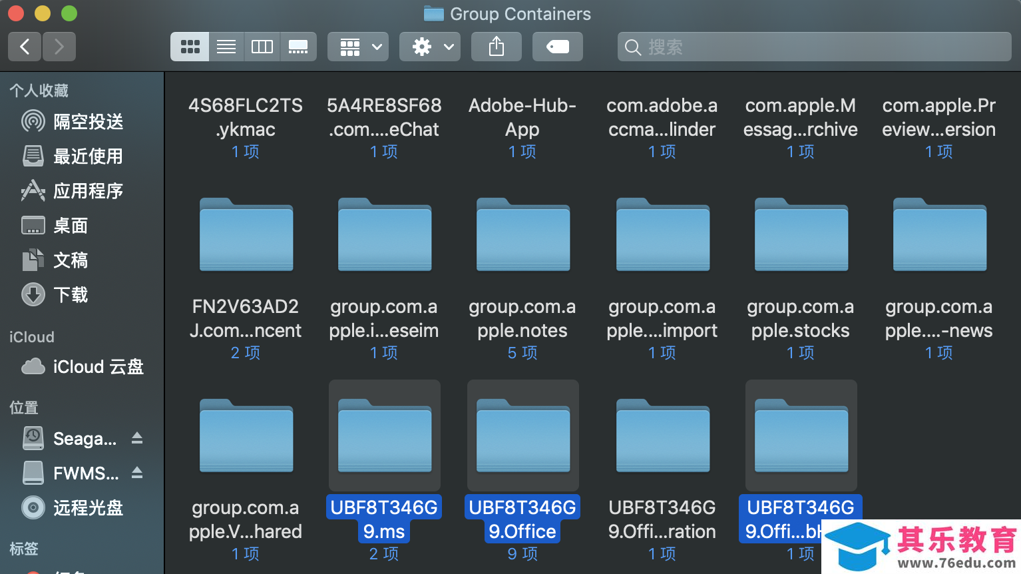This screenshot has height=574, width=1021.
Task: Select the Seaga... drive in sidebar
Action: pyautogui.click(x=70, y=439)
